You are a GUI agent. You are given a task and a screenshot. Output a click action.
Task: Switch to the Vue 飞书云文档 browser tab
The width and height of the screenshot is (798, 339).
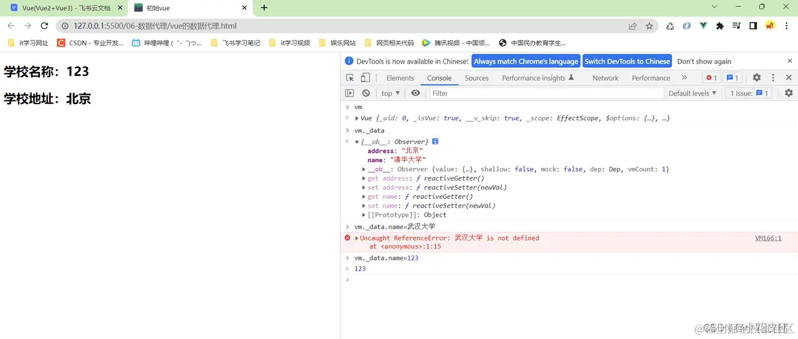click(66, 8)
